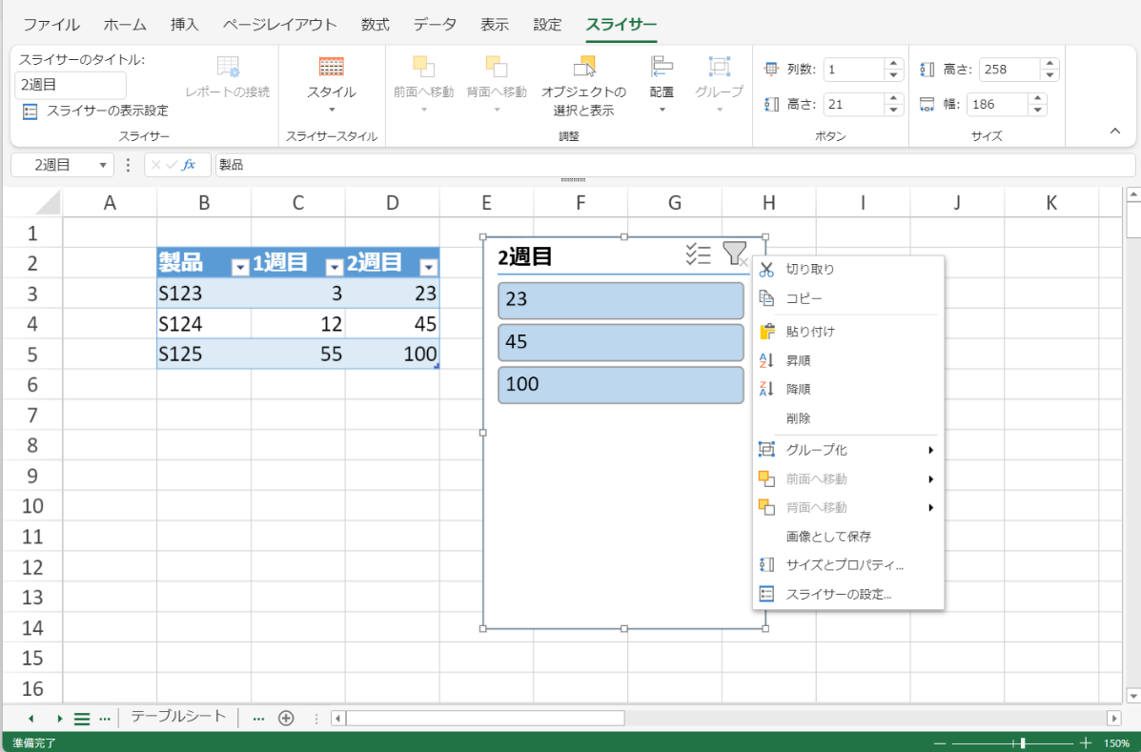The height and width of the screenshot is (752, 1141).
Task: Select 切り取り from the context menu
Action: click(x=809, y=270)
